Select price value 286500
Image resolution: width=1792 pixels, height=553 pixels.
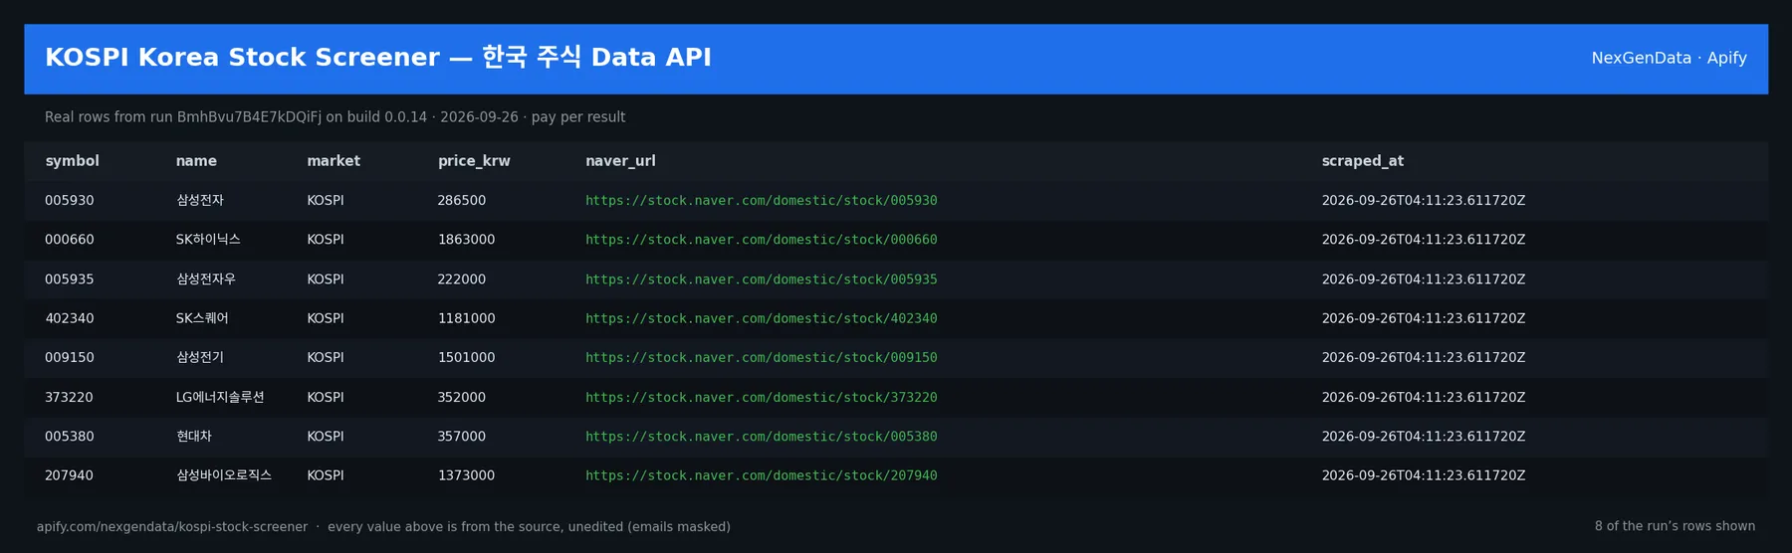462,200
